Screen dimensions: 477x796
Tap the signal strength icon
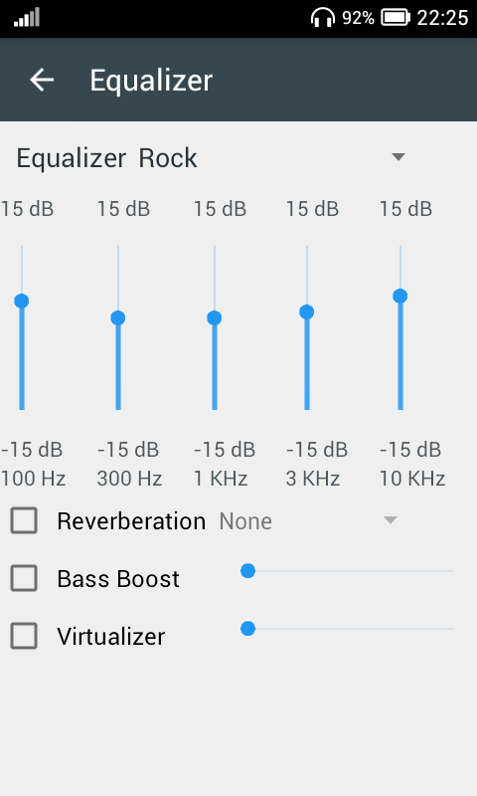tap(27, 17)
